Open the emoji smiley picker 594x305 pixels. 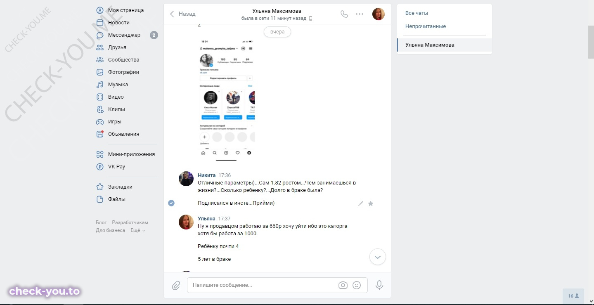point(357,285)
